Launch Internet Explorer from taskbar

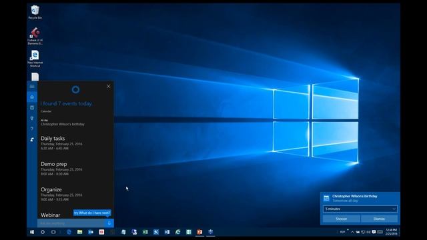pyautogui.click(x=178, y=232)
